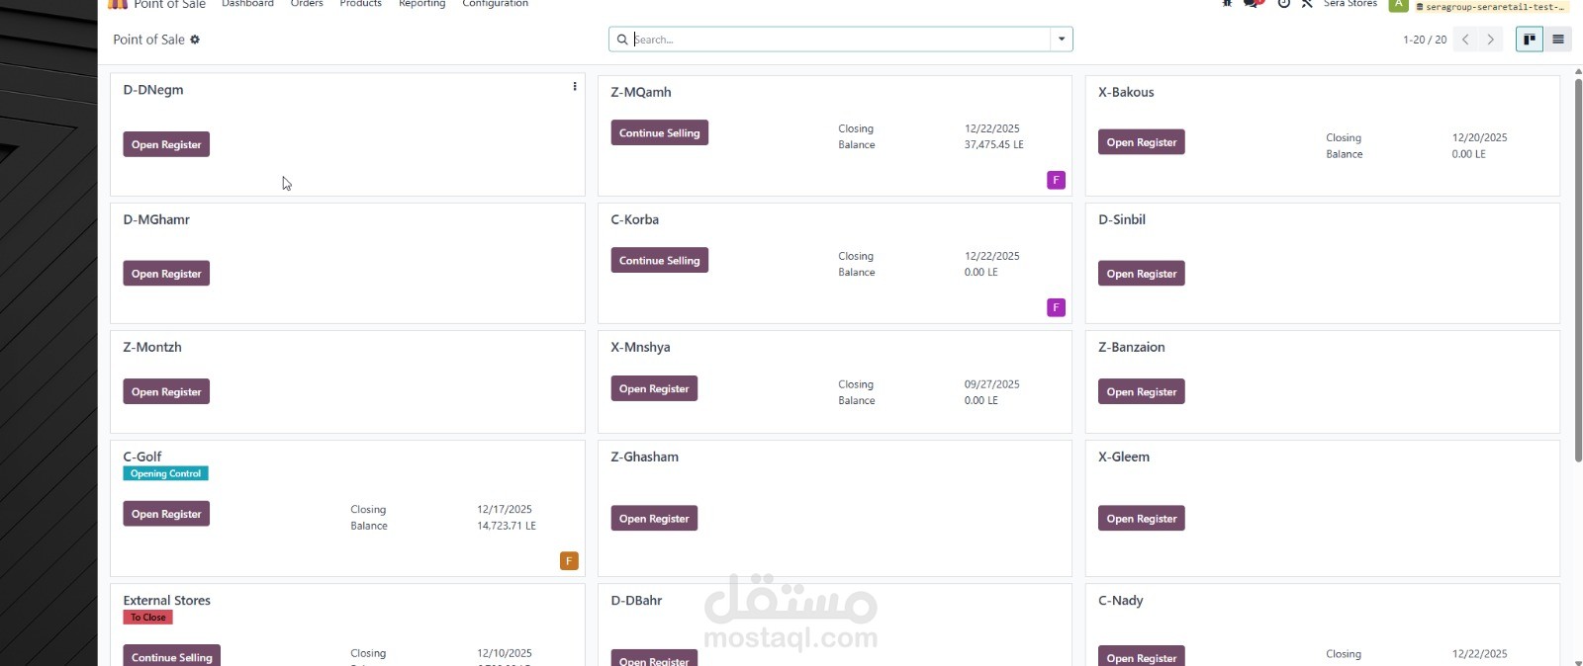Click the D-DNegm card title
The image size is (1583, 666).
pos(153,90)
